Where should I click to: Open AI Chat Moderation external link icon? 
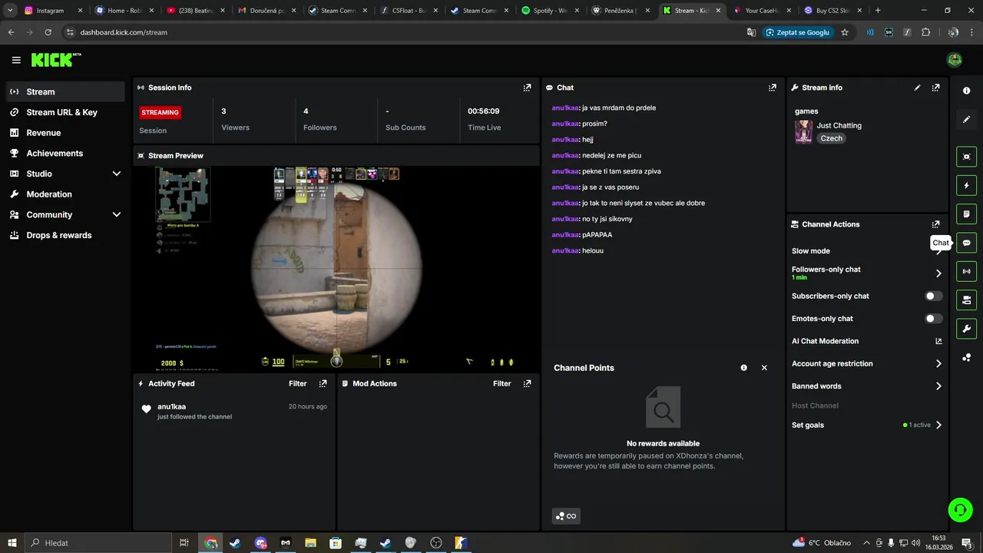tap(938, 341)
